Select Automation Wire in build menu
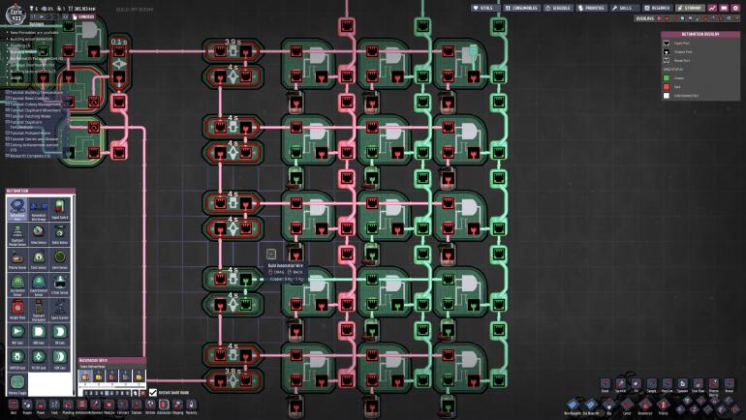Viewport: 746px width, 420px height. (17, 209)
